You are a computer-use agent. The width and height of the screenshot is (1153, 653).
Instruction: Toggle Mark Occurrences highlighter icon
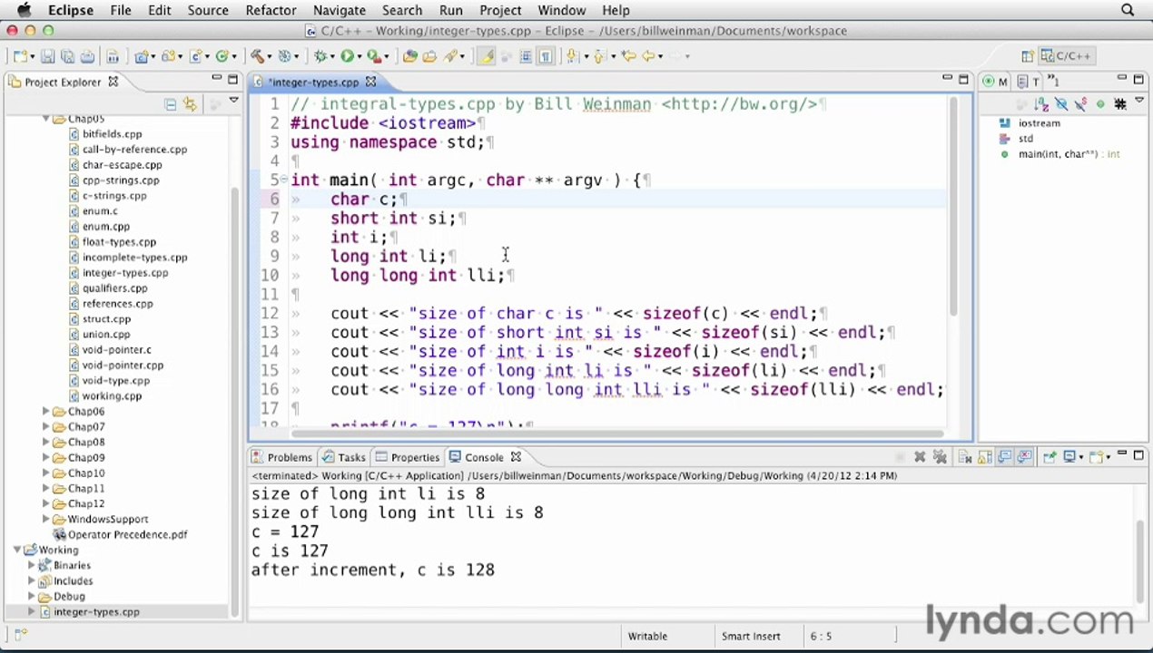point(487,56)
